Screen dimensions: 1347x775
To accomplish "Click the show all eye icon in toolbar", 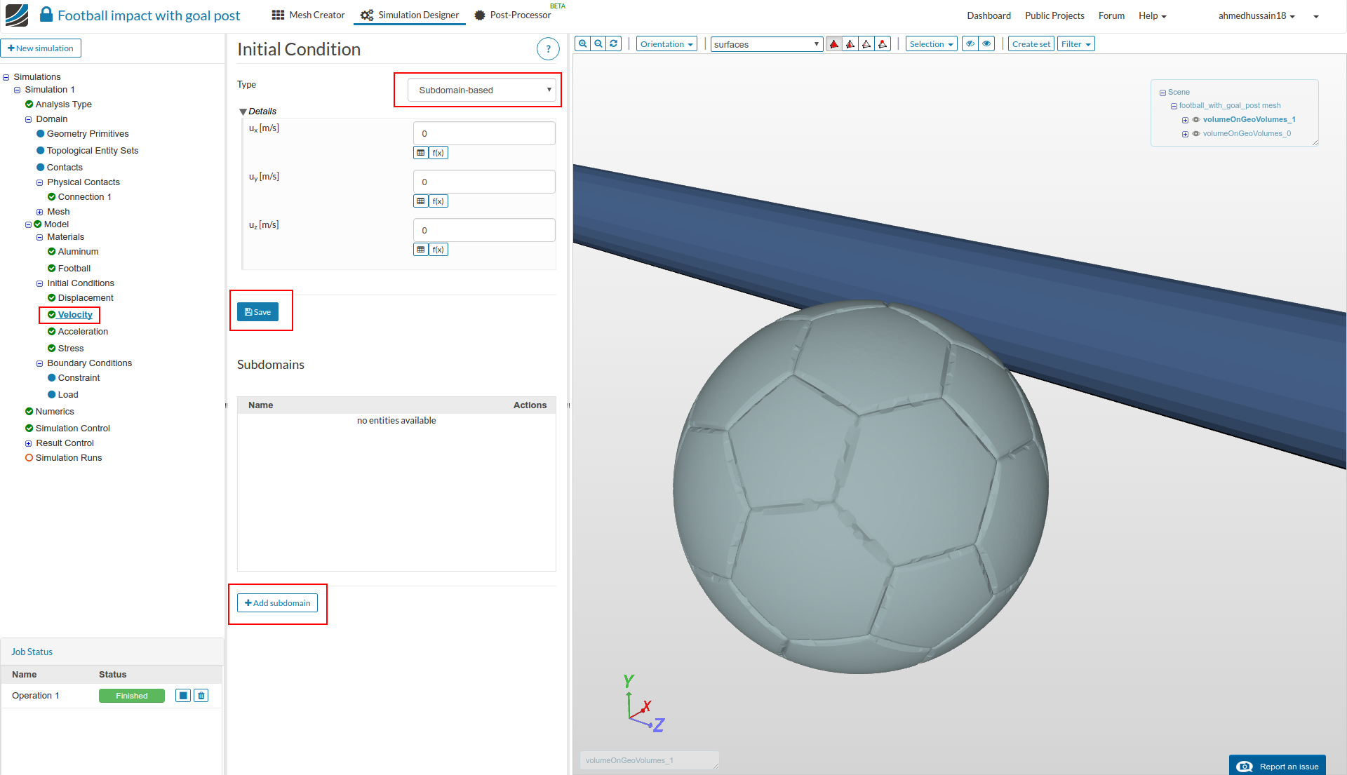I will 986,44.
